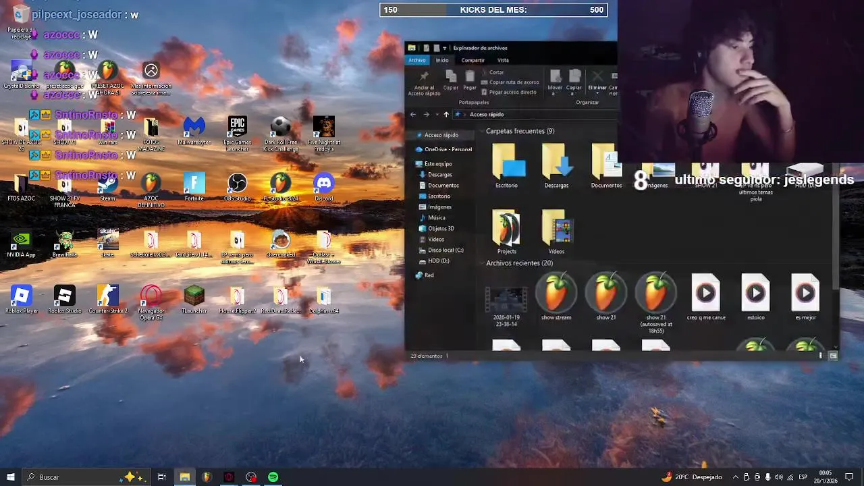Click the Pegar ribbon button

pos(470,81)
